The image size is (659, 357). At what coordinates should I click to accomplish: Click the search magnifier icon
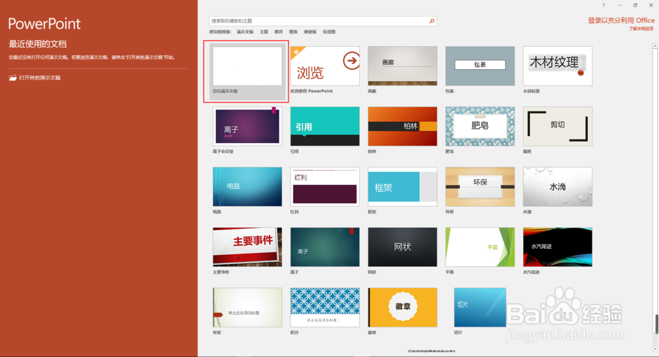click(x=432, y=21)
